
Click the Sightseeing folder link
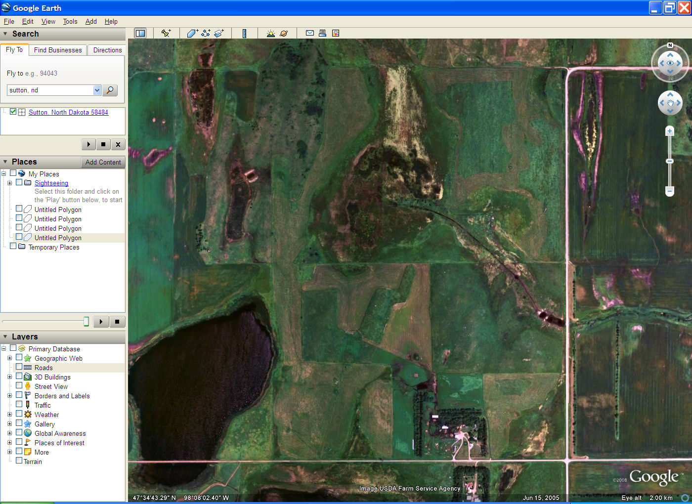(x=51, y=183)
